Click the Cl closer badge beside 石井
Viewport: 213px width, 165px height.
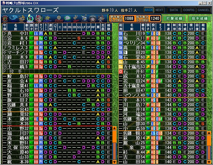click(121, 72)
